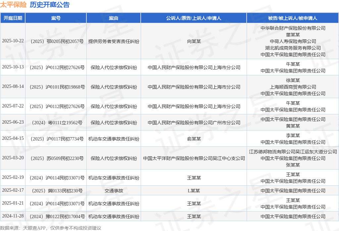Select the date cell 2025-07-22
The image size is (339, 231).
(13, 106)
